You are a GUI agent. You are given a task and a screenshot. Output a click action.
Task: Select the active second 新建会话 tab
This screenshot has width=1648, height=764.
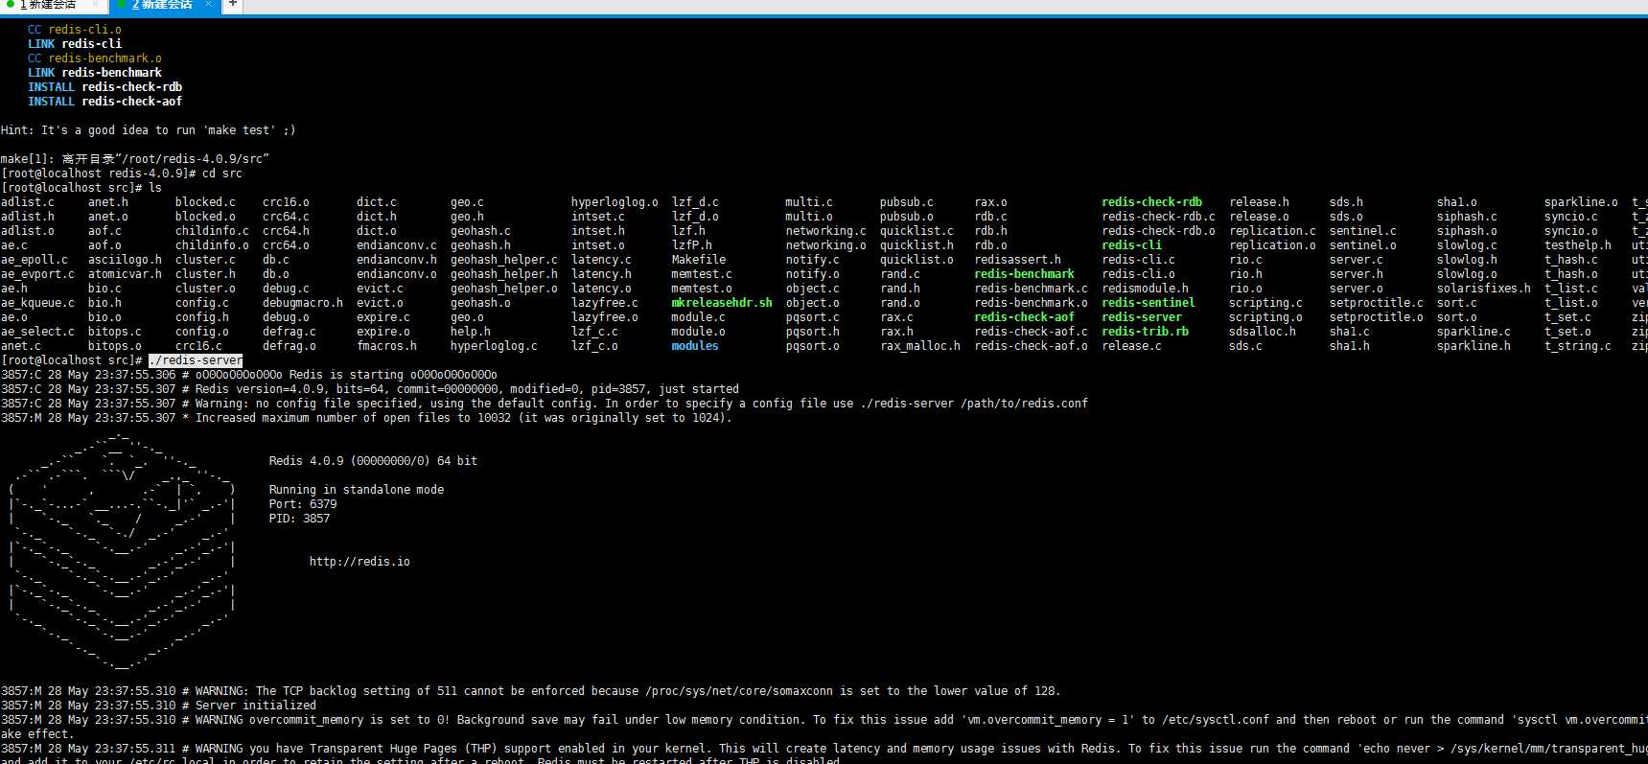[163, 5]
